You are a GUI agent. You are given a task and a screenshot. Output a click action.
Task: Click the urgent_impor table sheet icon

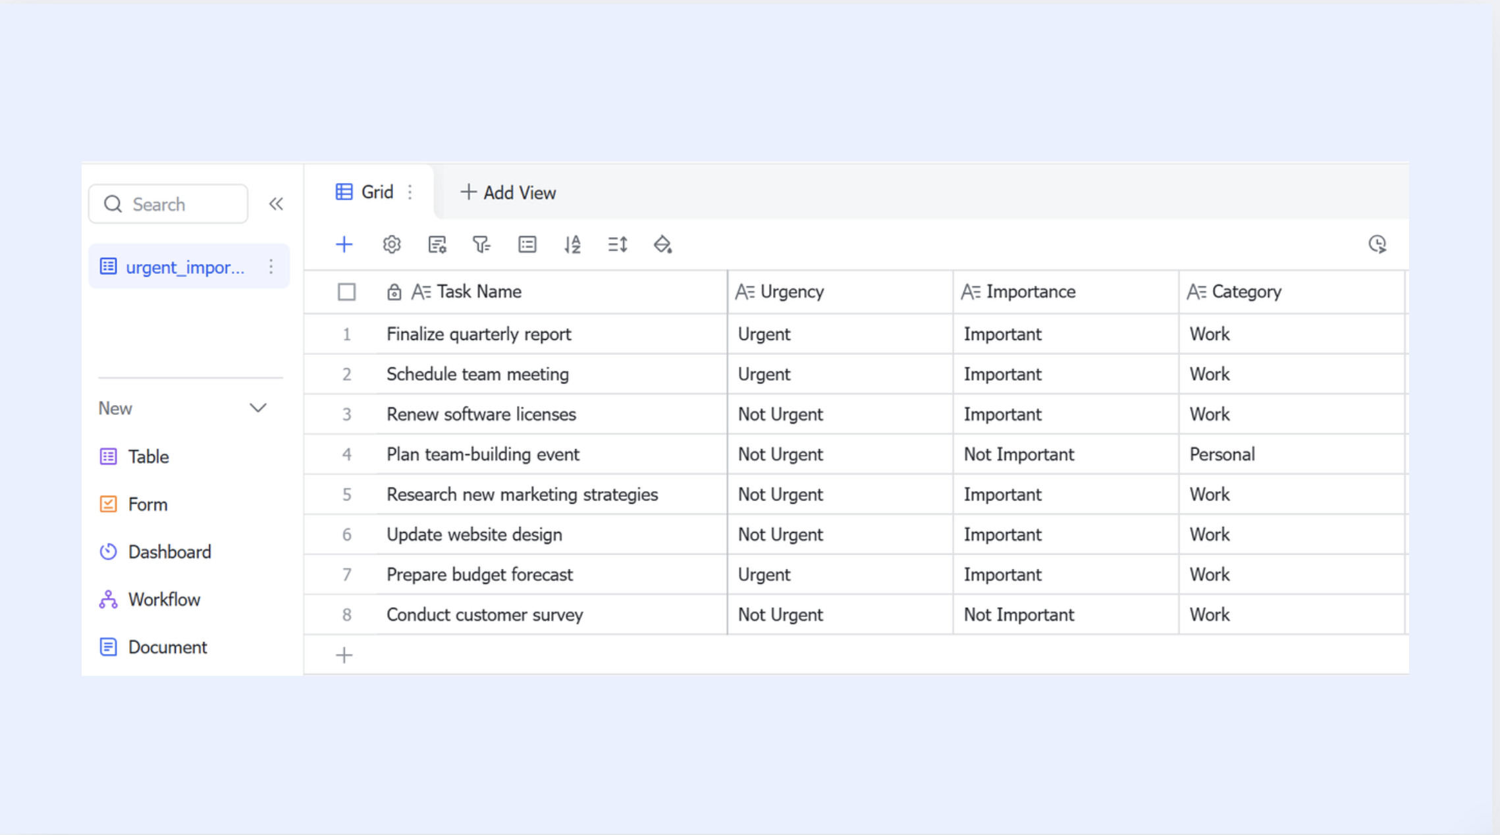[x=108, y=267]
